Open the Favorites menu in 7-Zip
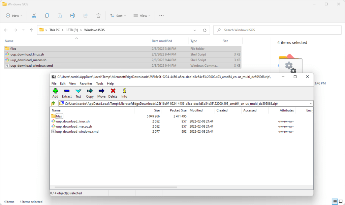345x205 pixels. 86,83
